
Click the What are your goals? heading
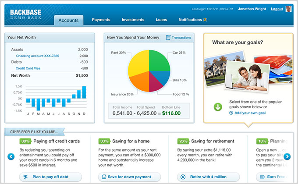click(x=238, y=42)
